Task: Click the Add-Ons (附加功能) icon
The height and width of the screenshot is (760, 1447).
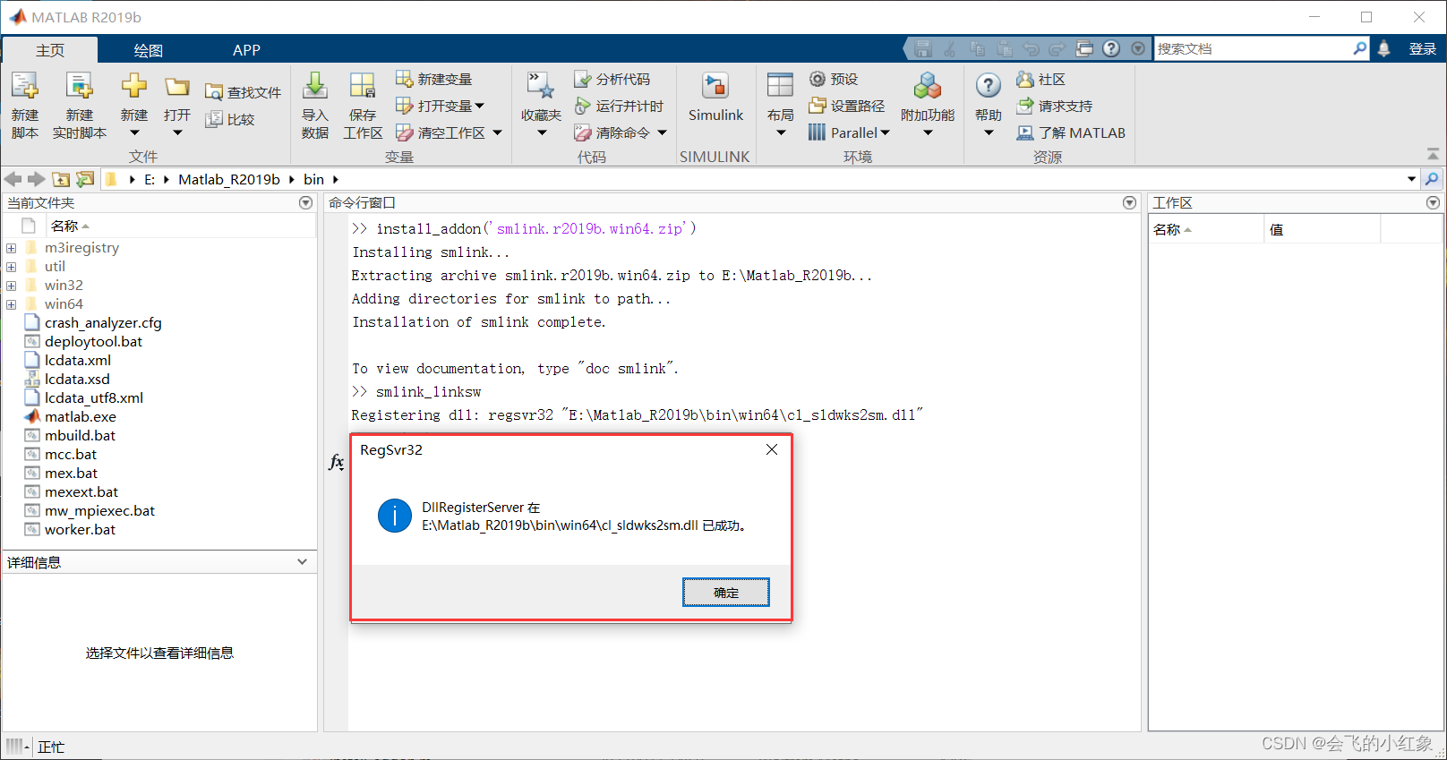Action: [x=928, y=86]
